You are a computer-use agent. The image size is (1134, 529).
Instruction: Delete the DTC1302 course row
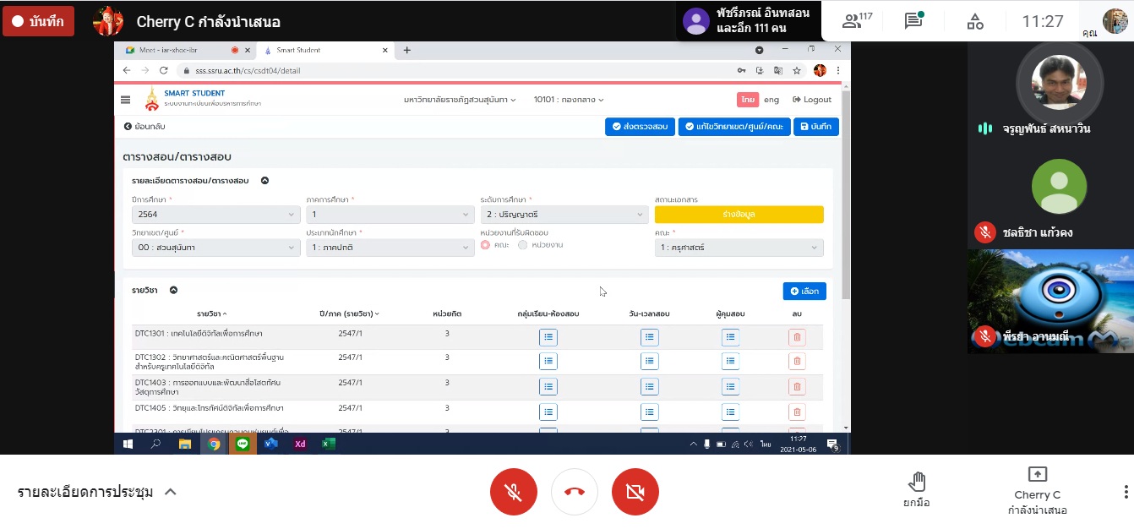(x=796, y=362)
